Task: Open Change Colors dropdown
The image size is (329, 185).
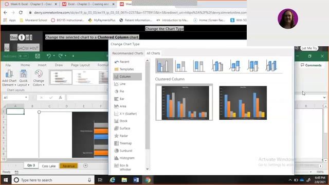Action: click(x=39, y=78)
